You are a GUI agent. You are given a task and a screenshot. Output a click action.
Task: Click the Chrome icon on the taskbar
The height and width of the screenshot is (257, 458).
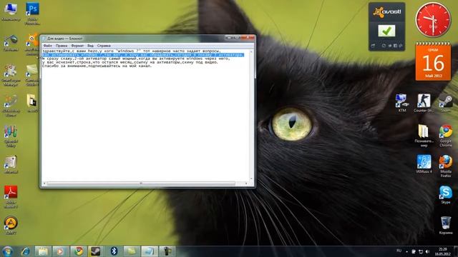(x=78, y=251)
